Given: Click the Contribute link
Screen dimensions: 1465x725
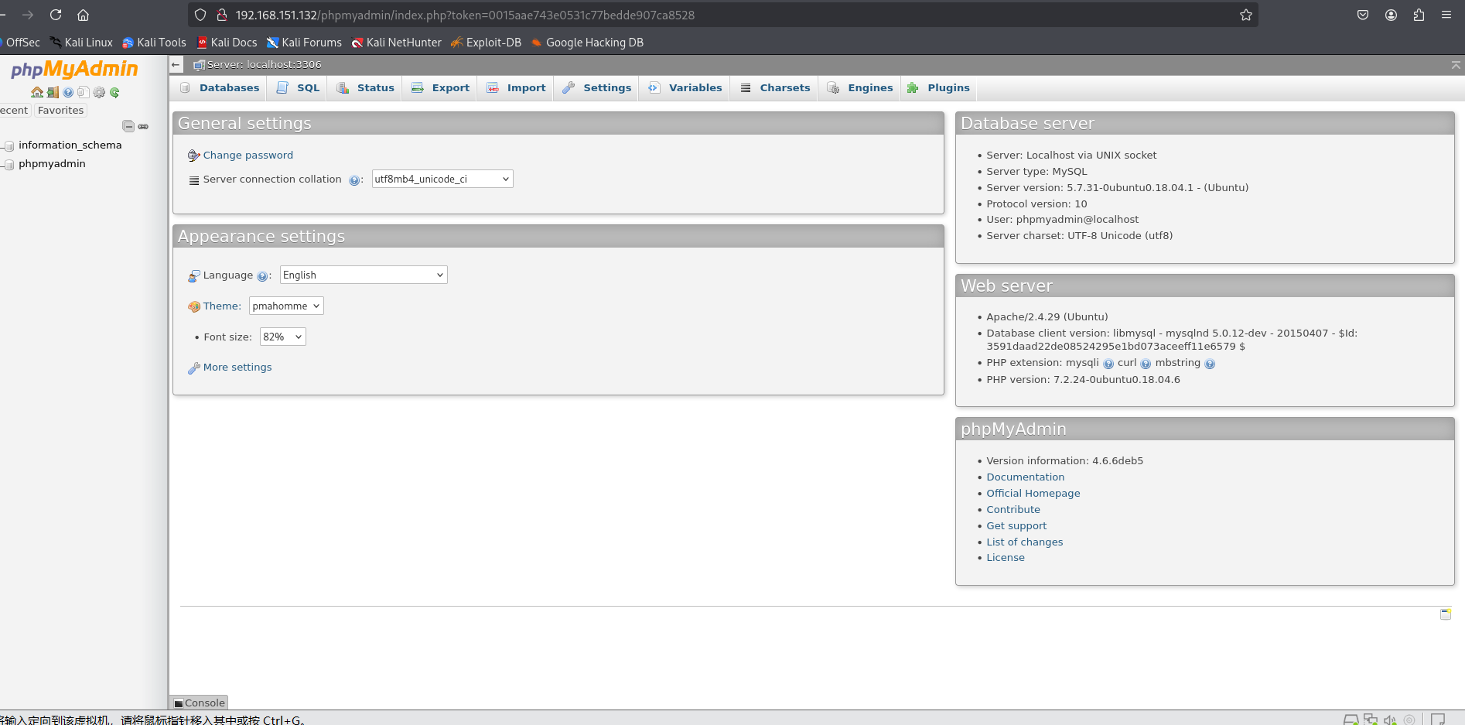Looking at the screenshot, I should pos(1013,510).
